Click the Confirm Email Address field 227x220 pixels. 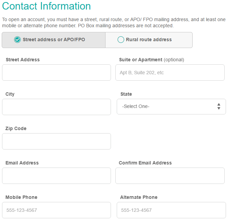170,176
